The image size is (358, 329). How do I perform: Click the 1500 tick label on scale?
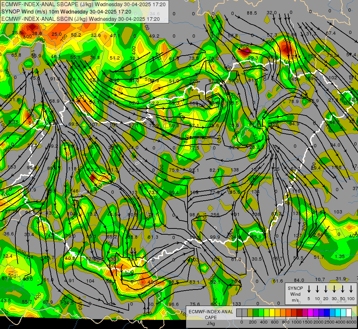pyautogui.click(x=308, y=322)
